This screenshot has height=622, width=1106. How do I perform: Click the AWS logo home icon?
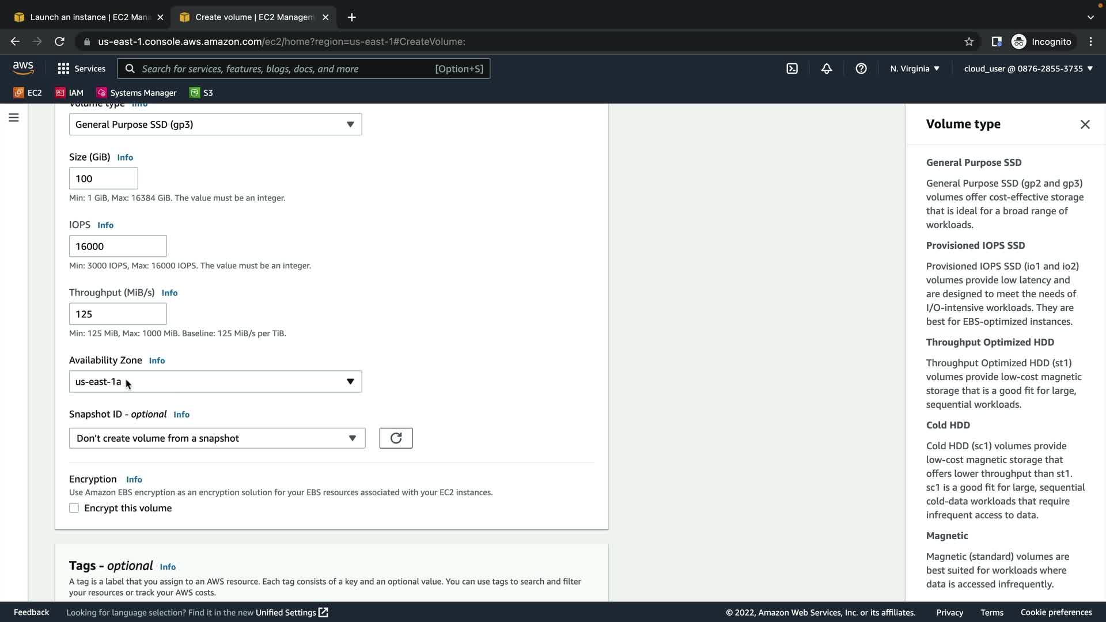[x=23, y=68]
